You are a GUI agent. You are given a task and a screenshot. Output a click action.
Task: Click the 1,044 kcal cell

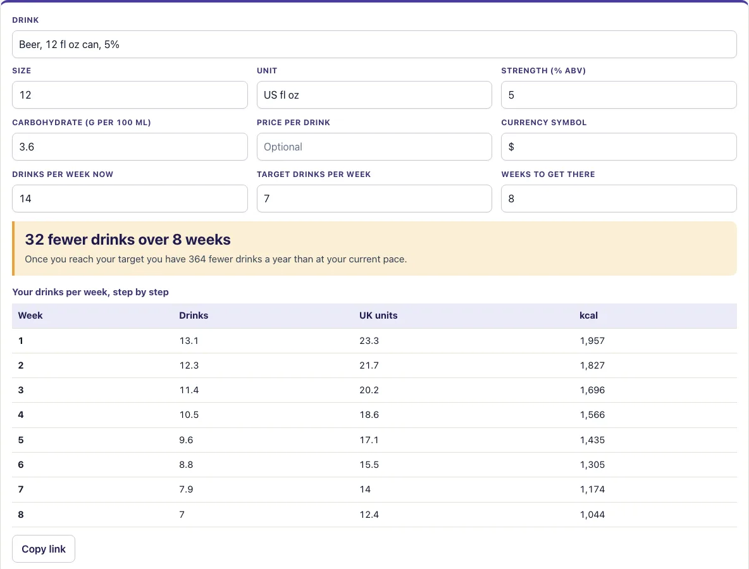pyautogui.click(x=592, y=515)
